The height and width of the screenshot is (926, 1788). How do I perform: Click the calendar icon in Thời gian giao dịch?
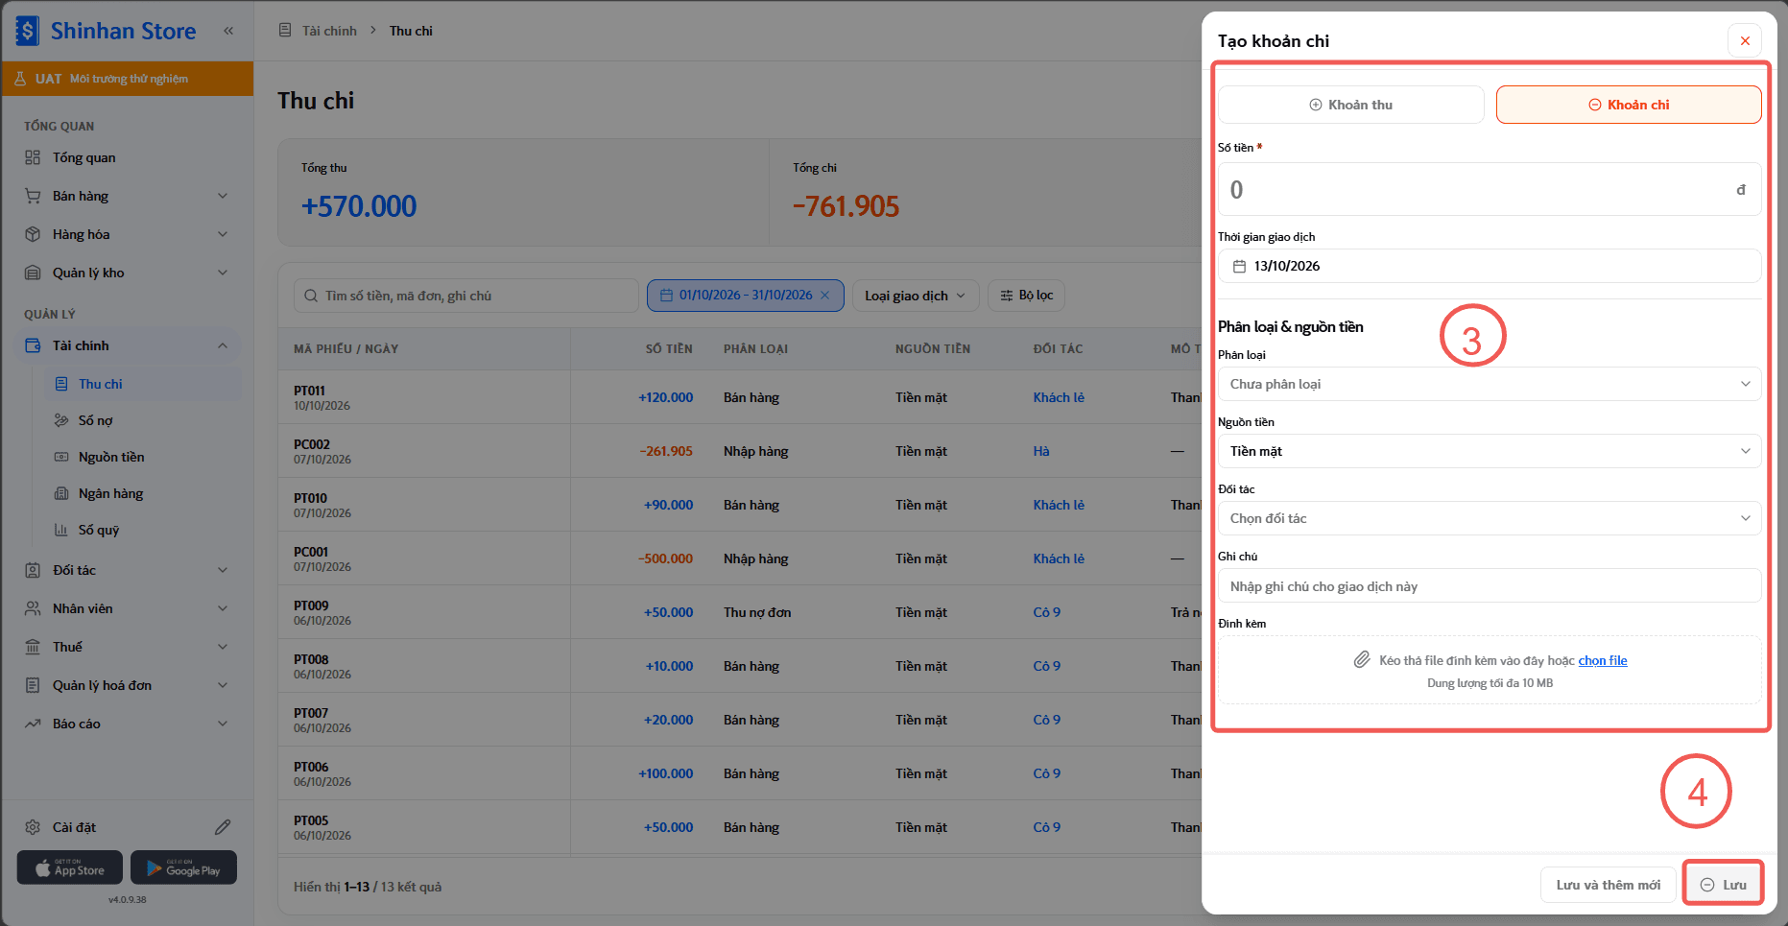pos(1239,266)
